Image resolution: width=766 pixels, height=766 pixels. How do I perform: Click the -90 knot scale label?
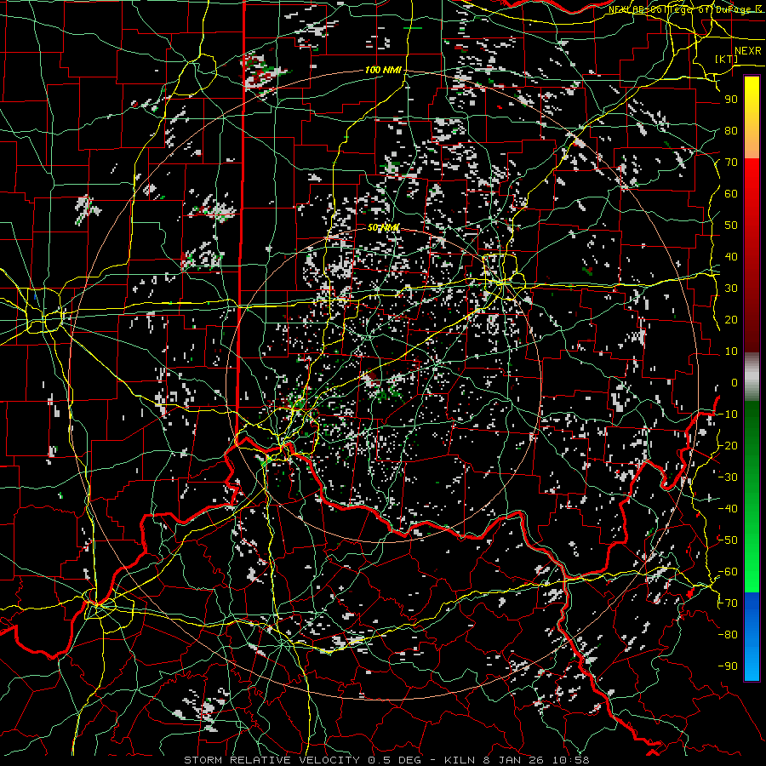(728, 666)
